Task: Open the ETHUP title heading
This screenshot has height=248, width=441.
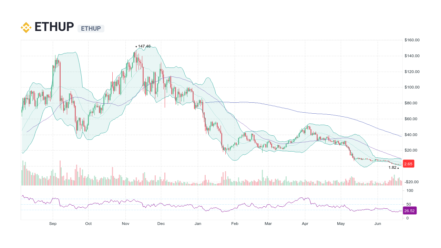Action: (x=53, y=27)
